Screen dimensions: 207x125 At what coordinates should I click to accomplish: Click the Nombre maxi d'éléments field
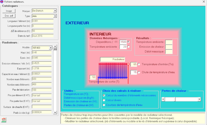[42, 79]
